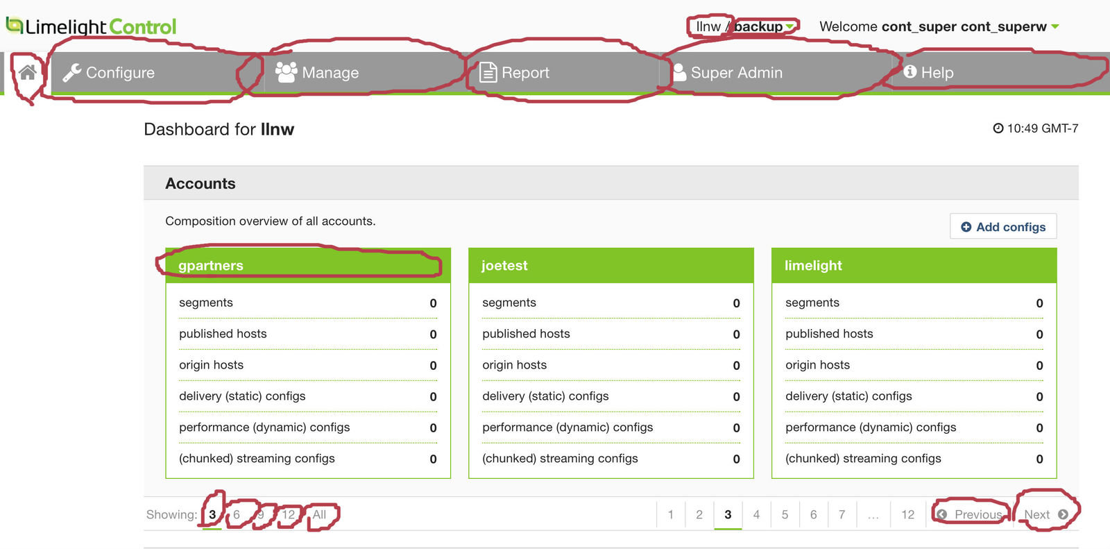Click the Accounts section heading
1110x549 pixels.
[x=200, y=183]
